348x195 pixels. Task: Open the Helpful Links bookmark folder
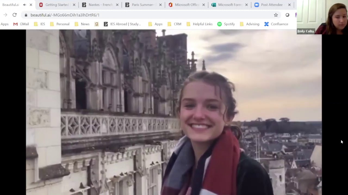point(200,24)
